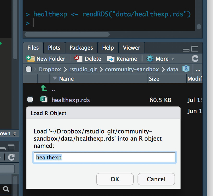The height and width of the screenshot is (196, 213).
Task: Check the checkbox beside healthexp.rds
Action: pyautogui.click(x=30, y=99)
